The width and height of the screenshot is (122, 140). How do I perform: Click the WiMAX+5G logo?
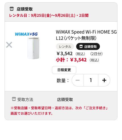point(26,34)
